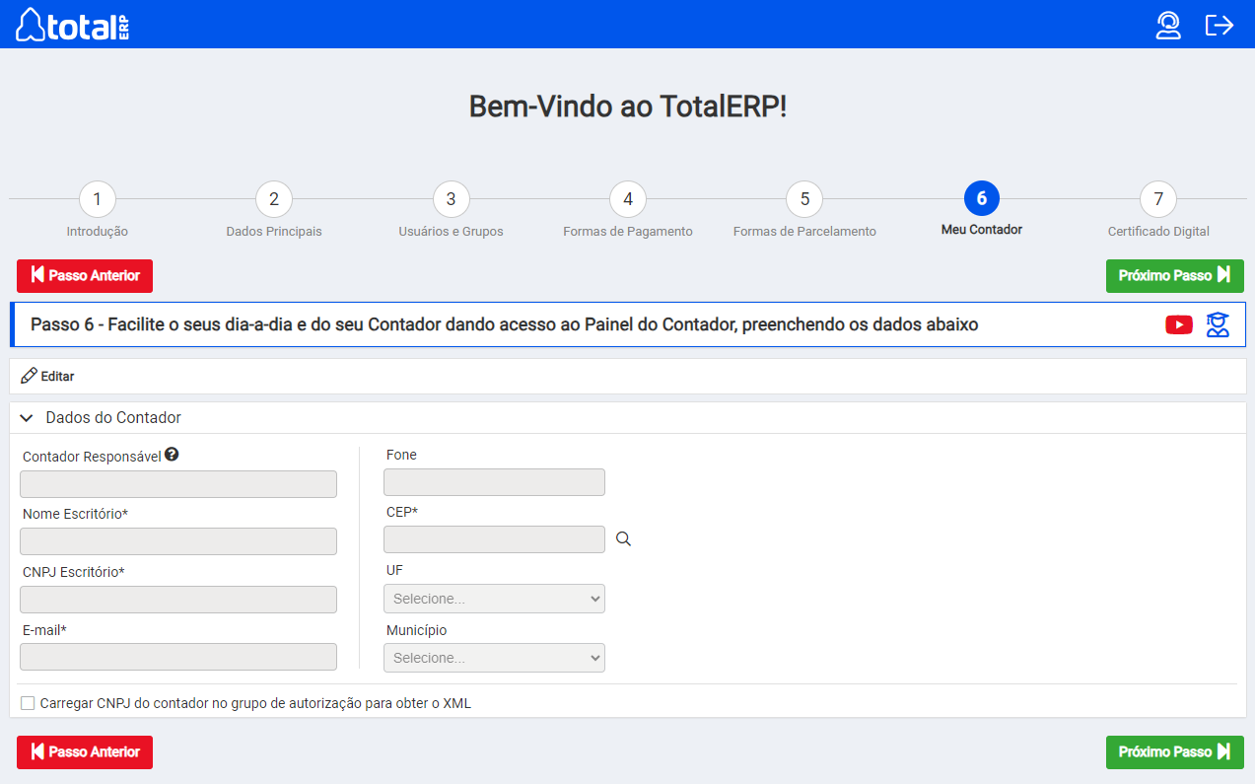The width and height of the screenshot is (1255, 784).
Task: Click the logout icon in header
Action: pyautogui.click(x=1220, y=25)
